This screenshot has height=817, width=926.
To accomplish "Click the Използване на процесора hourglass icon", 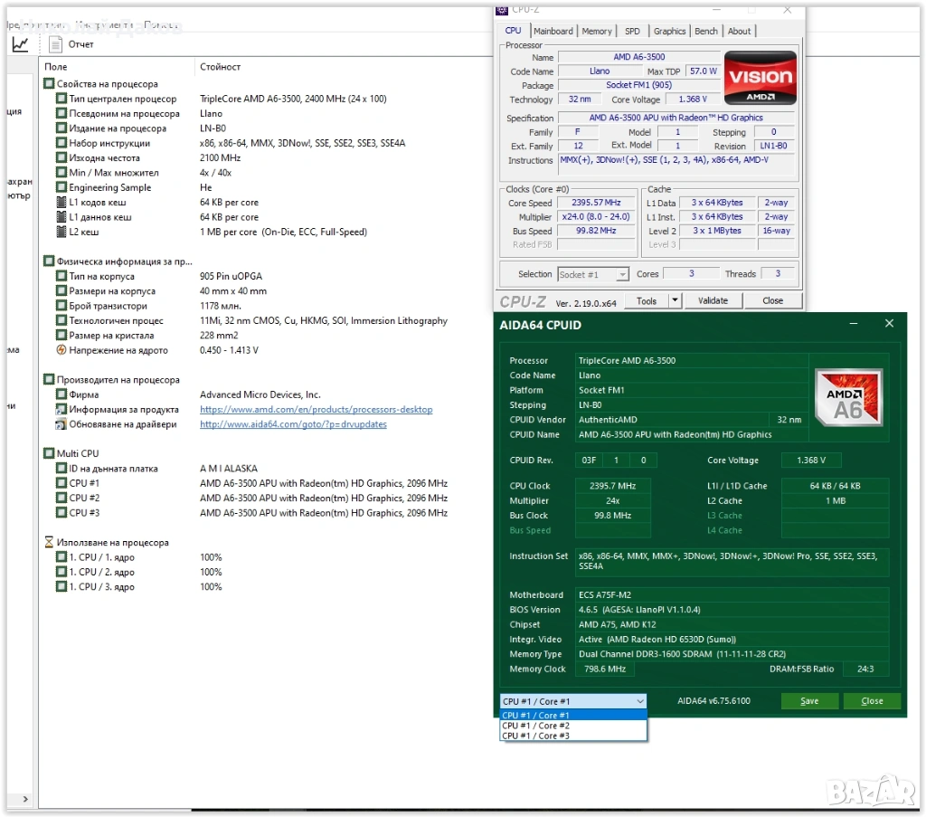I will [50, 543].
